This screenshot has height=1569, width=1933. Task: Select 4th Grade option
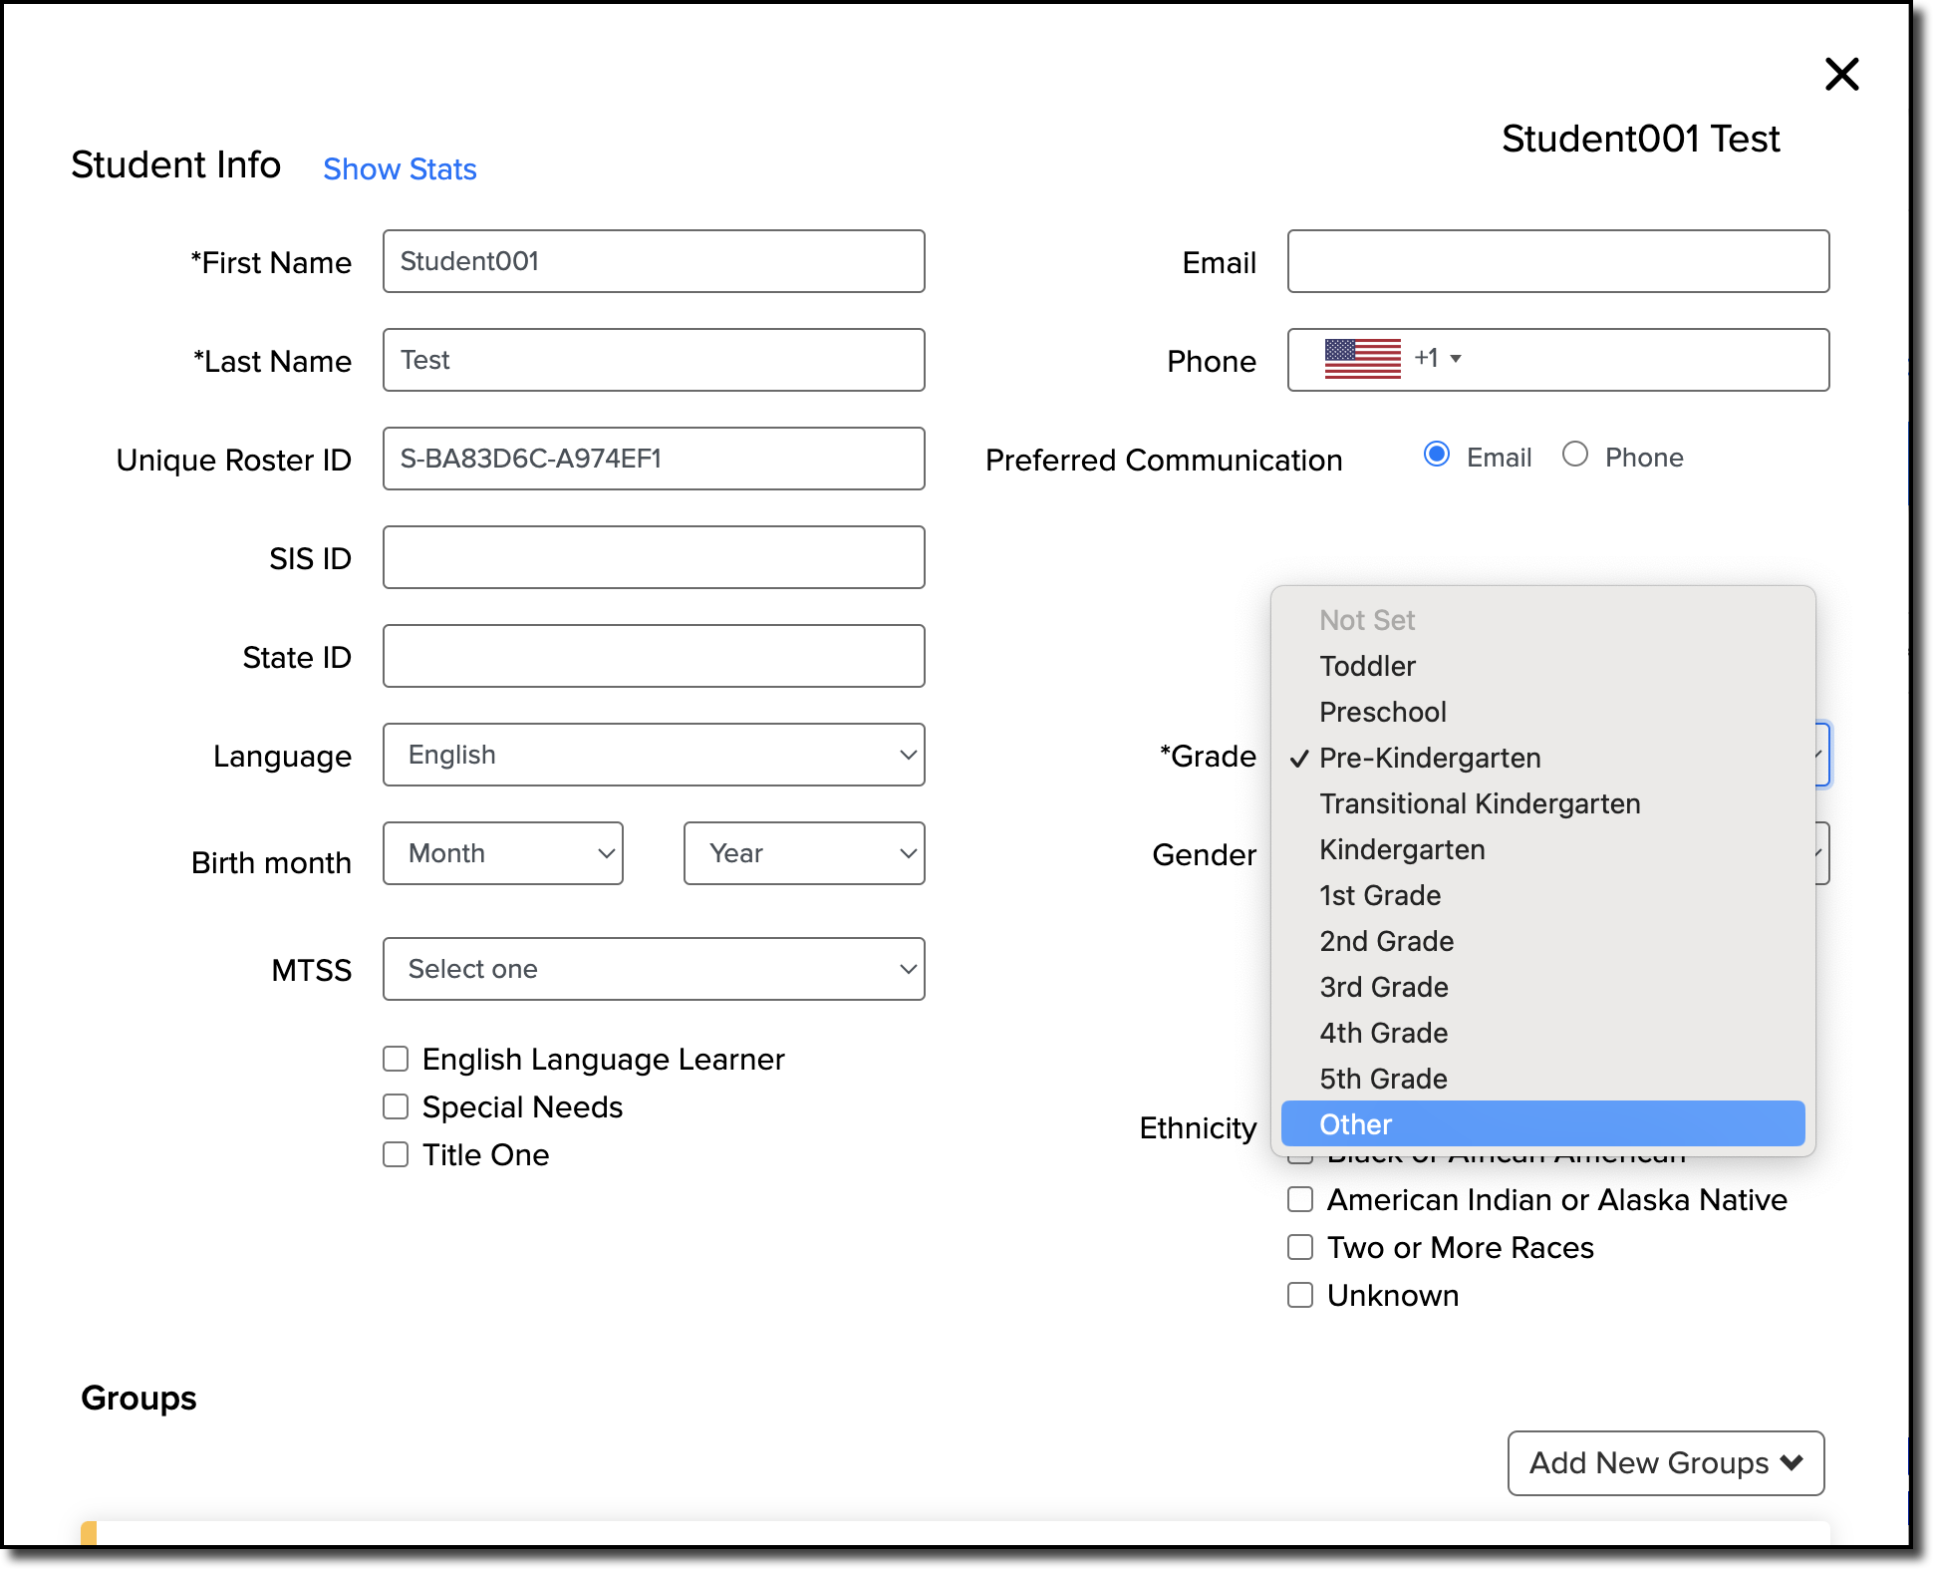click(1543, 1033)
